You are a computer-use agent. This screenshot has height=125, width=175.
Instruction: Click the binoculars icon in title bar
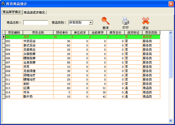(x=3, y=4)
